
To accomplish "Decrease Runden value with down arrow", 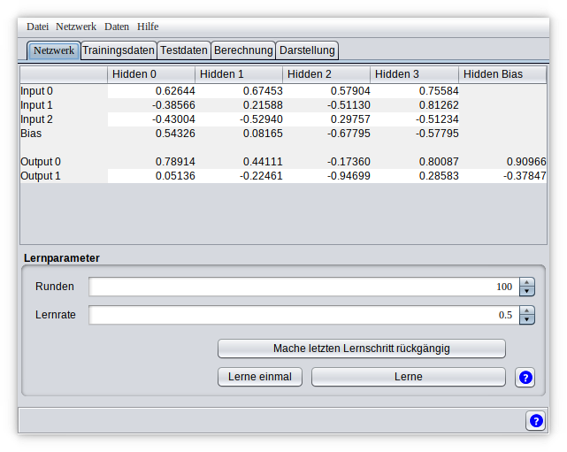I will 527,291.
